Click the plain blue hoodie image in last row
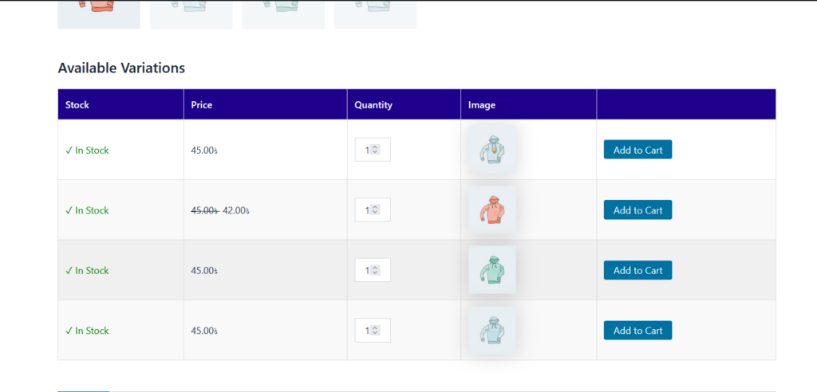 pos(491,331)
